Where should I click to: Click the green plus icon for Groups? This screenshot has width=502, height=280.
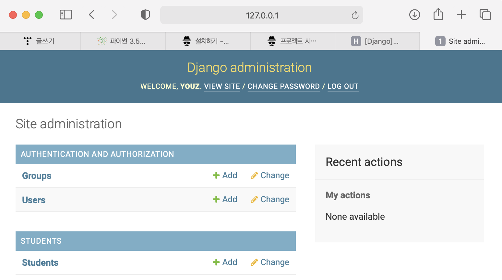[216, 175]
